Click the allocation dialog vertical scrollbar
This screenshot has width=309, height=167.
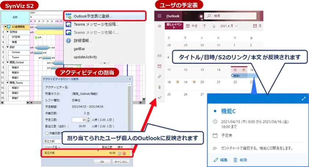point(129,107)
